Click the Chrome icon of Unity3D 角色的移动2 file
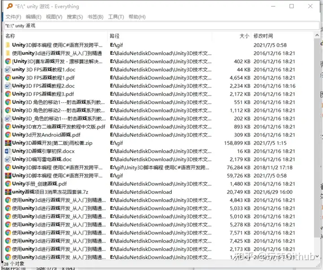 click(x=8, y=110)
